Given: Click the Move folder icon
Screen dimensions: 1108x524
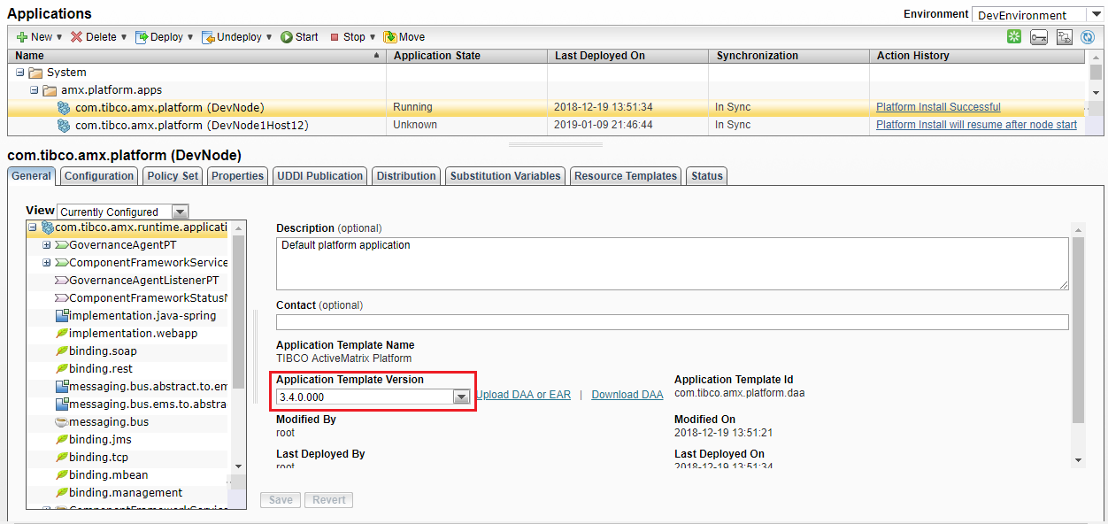Looking at the screenshot, I should click(390, 37).
